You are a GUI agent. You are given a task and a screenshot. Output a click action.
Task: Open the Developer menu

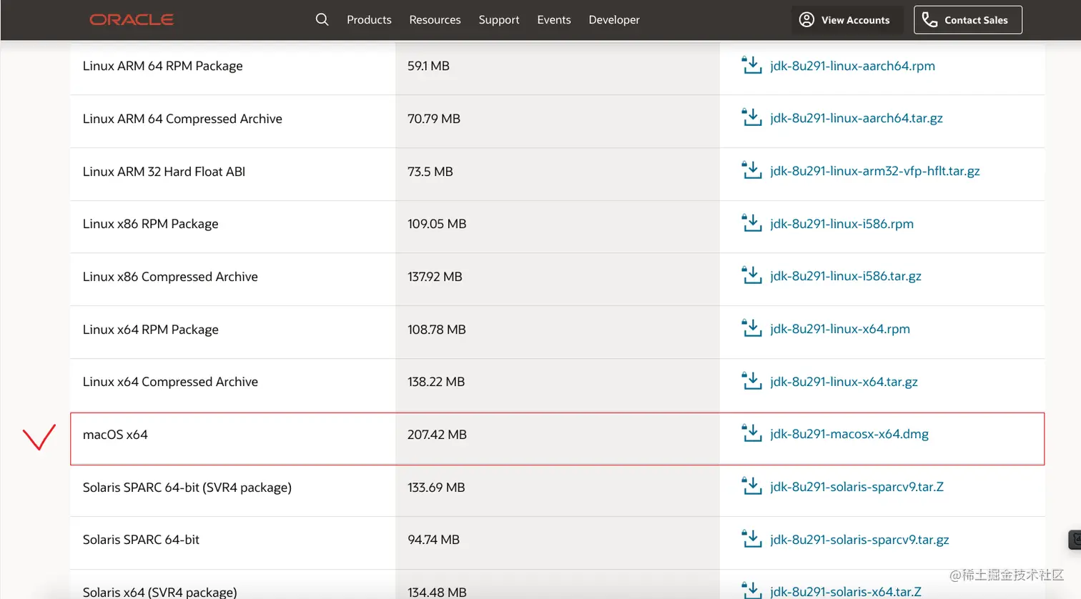[614, 20]
